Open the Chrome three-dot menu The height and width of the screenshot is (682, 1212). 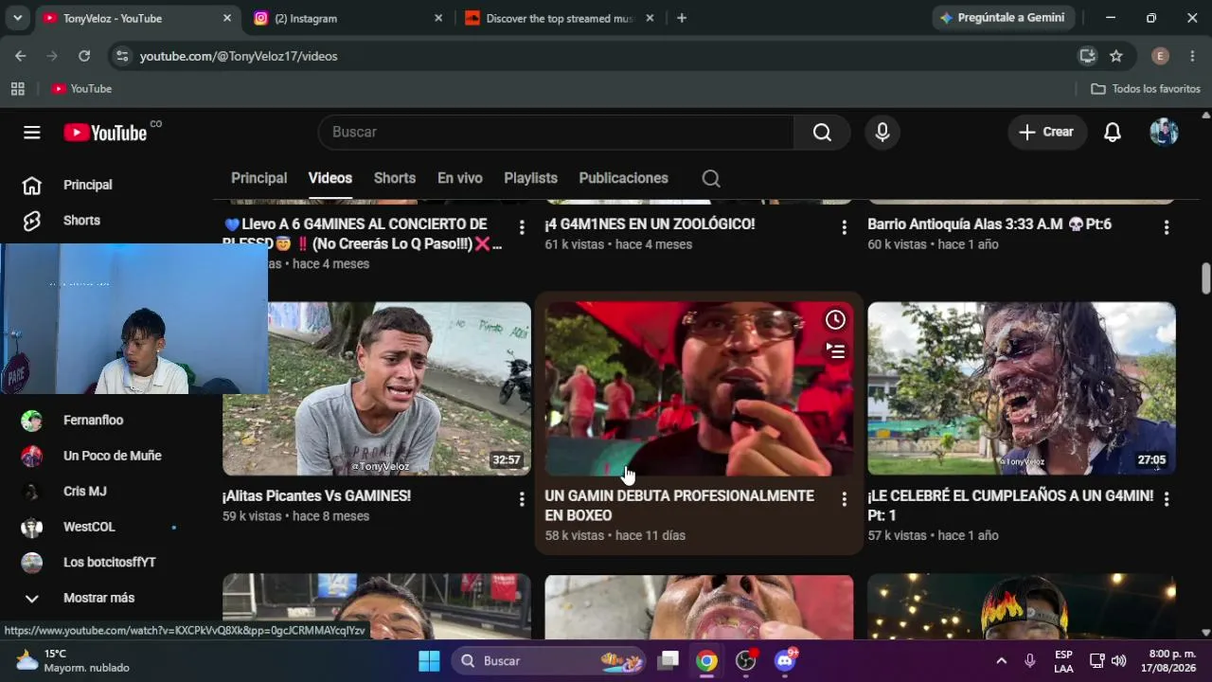pos(1190,56)
